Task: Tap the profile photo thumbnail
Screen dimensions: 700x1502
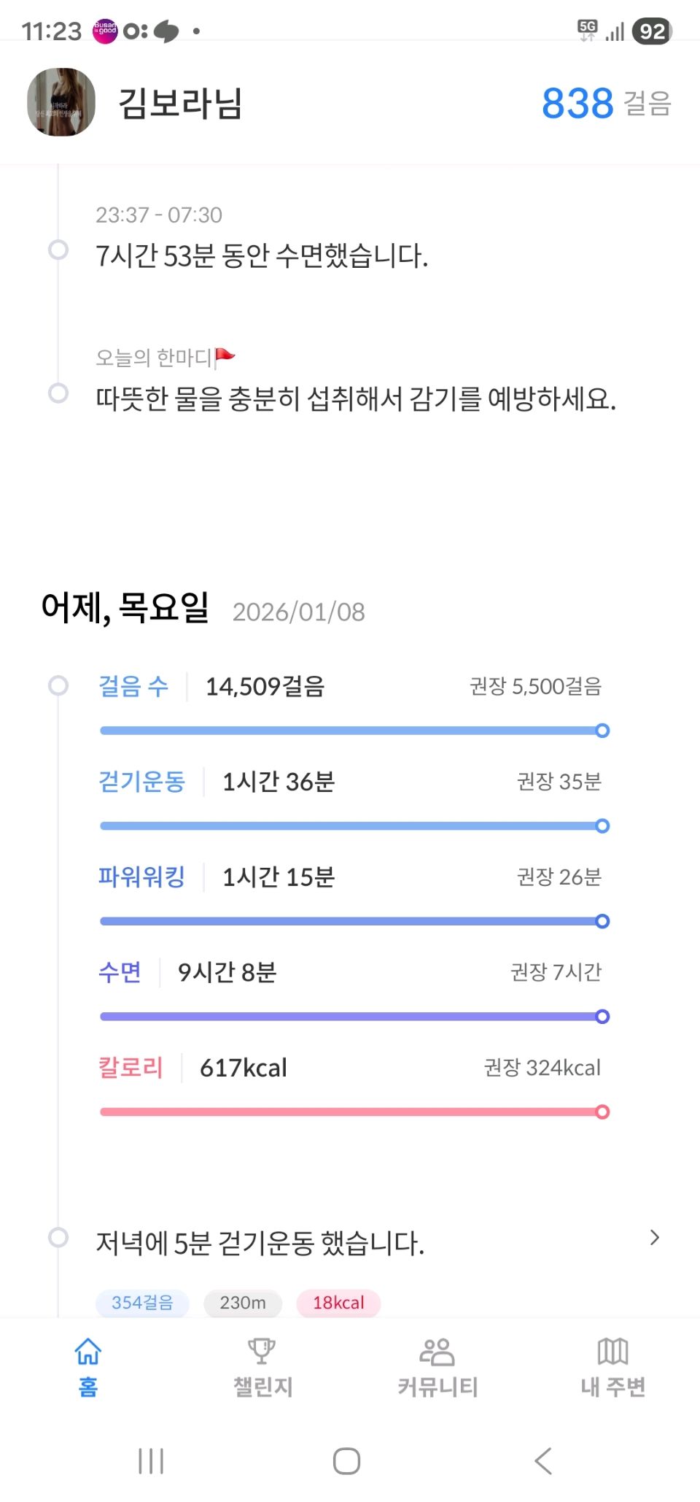Action: tap(61, 102)
